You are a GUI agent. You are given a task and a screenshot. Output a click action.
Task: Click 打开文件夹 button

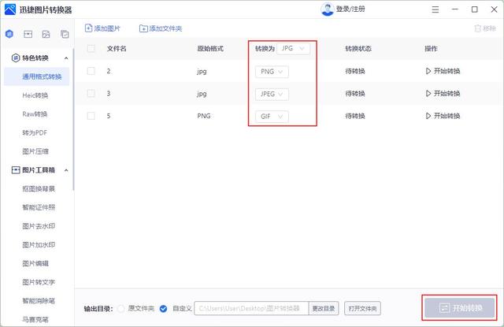(x=362, y=308)
